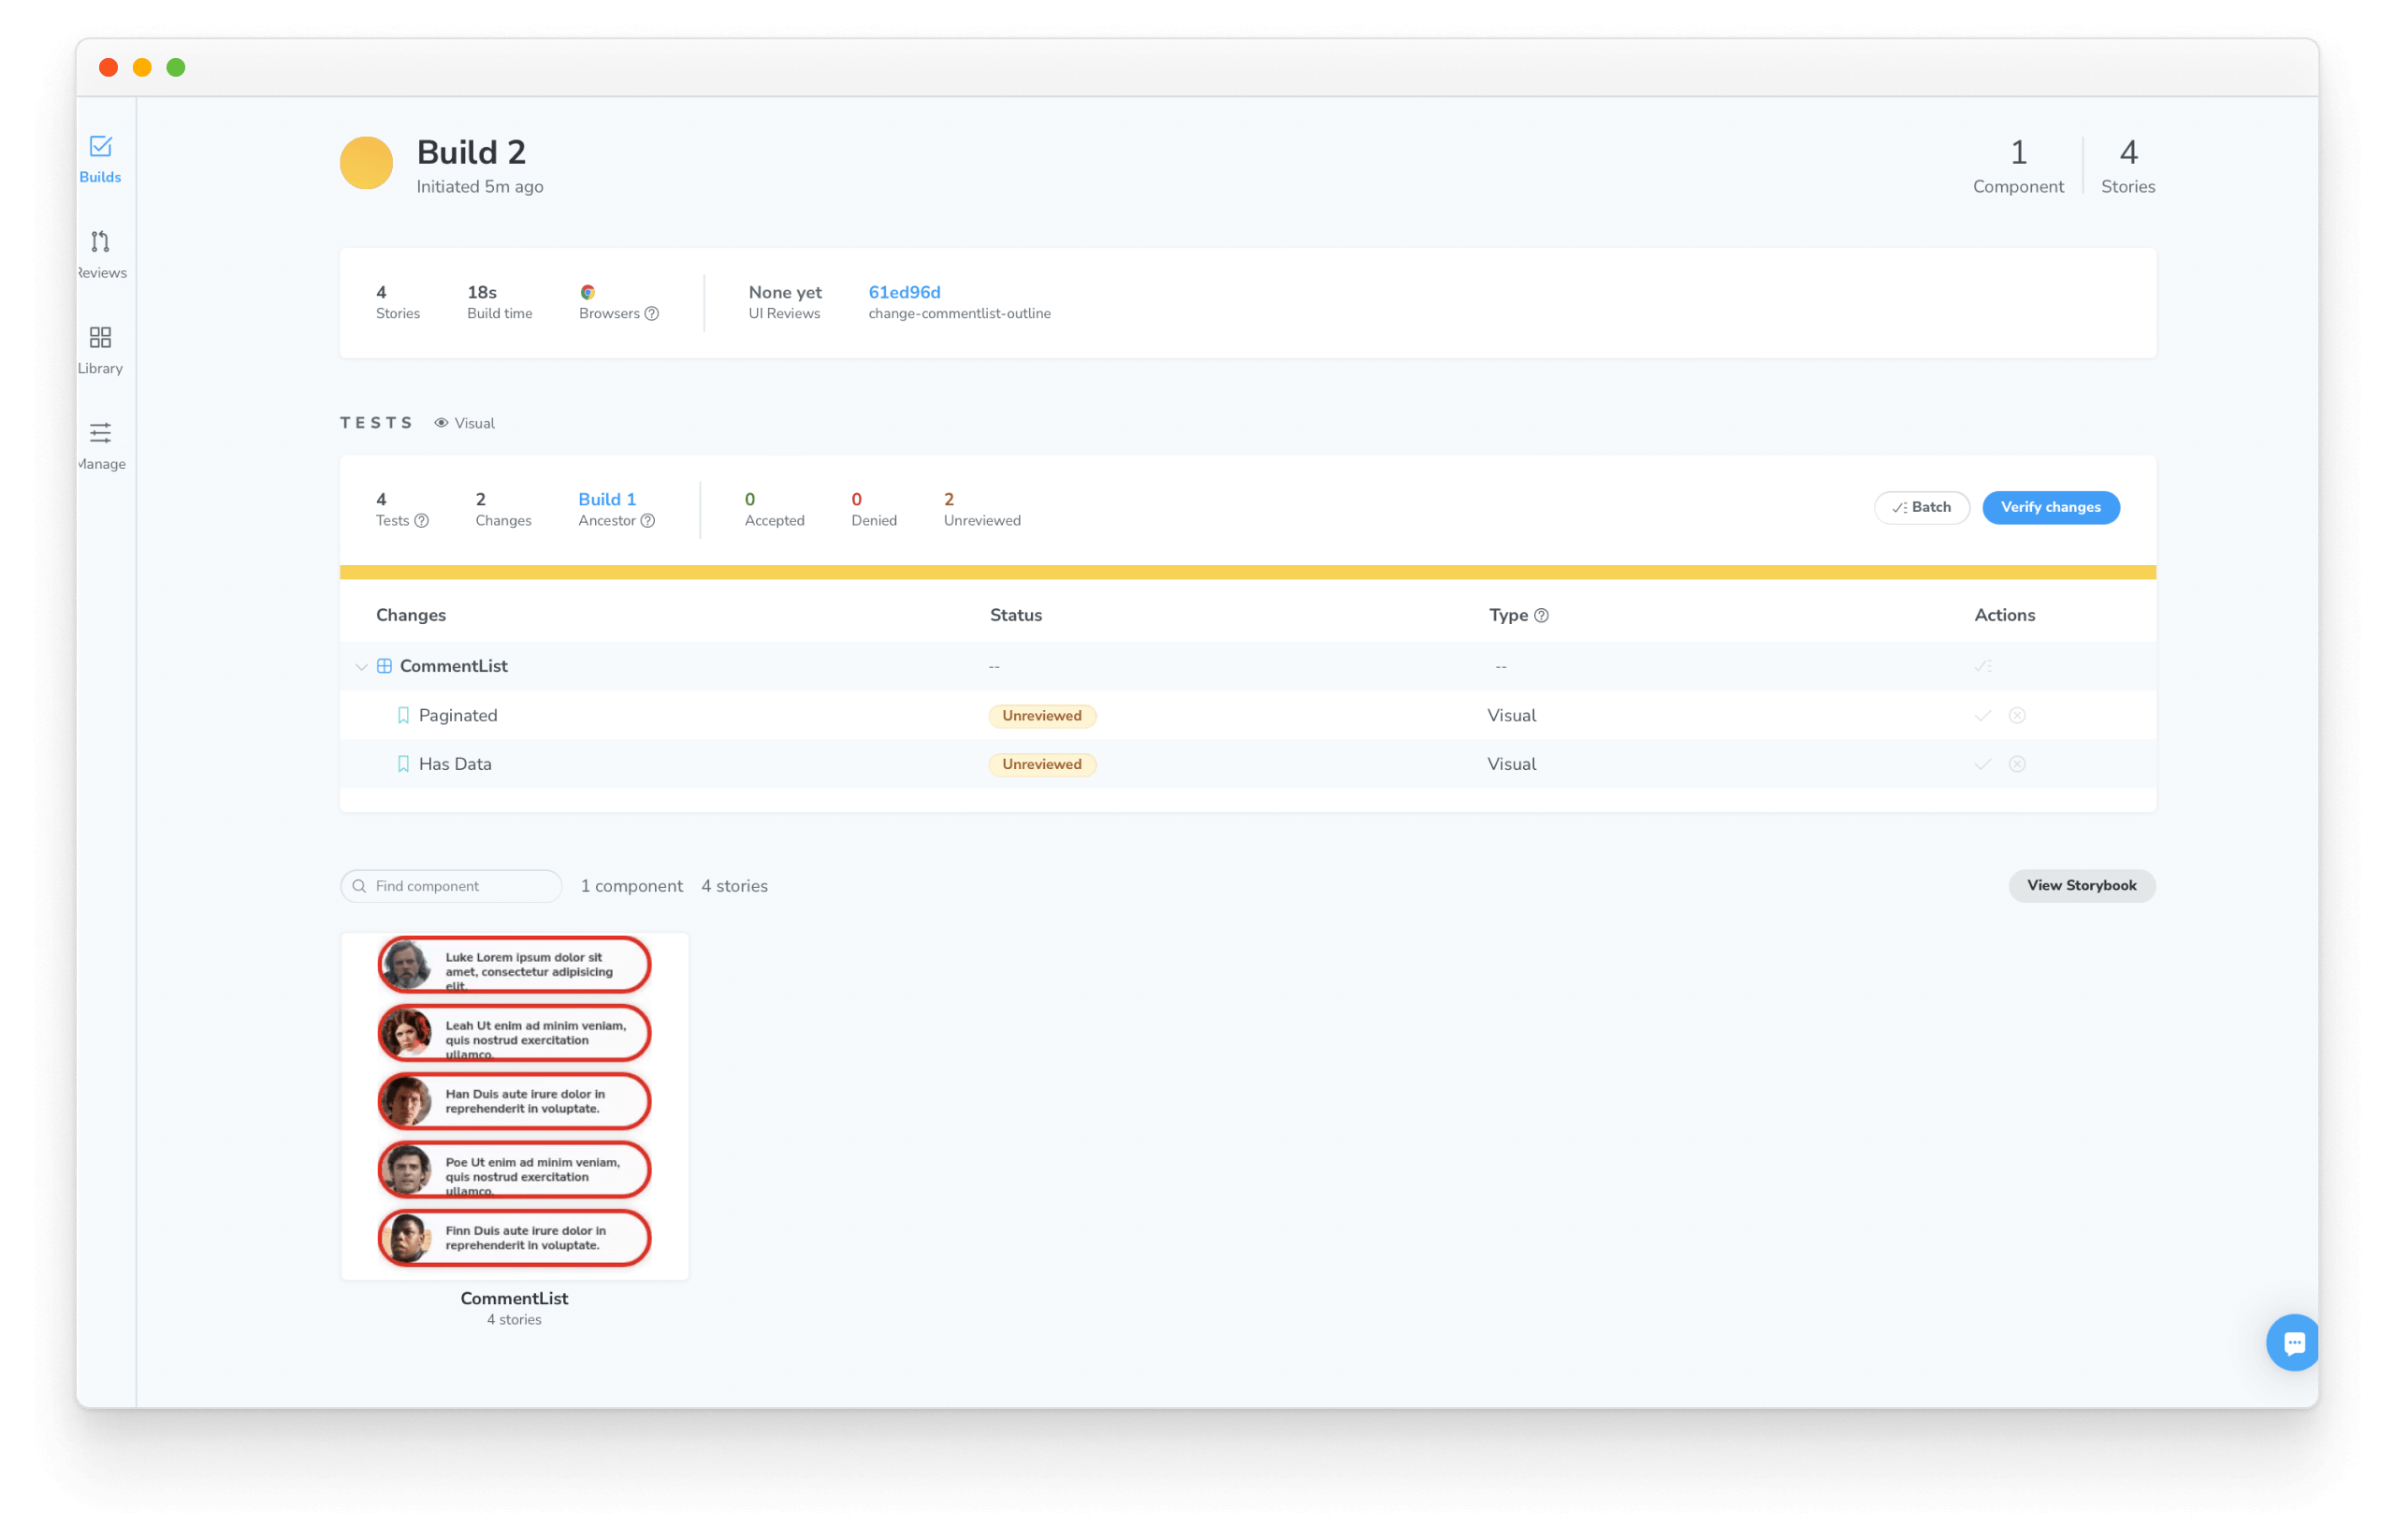
Task: Click the Verify changes button
Action: point(2051,506)
